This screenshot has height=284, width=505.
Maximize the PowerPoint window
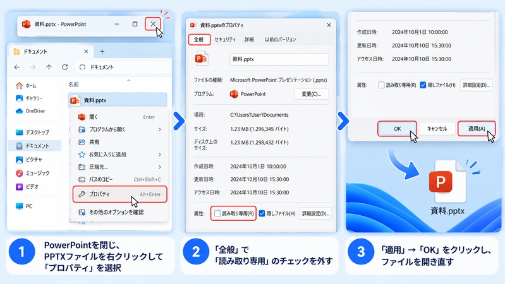pyautogui.click(x=135, y=24)
